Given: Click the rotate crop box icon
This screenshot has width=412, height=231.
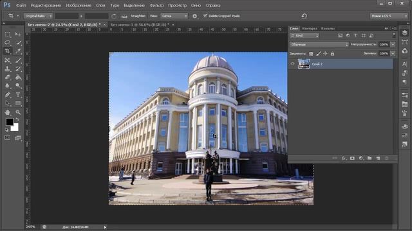Looking at the screenshot, I should tap(114, 16).
